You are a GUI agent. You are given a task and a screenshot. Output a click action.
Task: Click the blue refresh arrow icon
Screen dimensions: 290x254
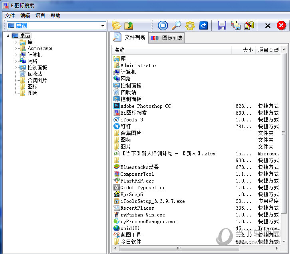(203, 26)
